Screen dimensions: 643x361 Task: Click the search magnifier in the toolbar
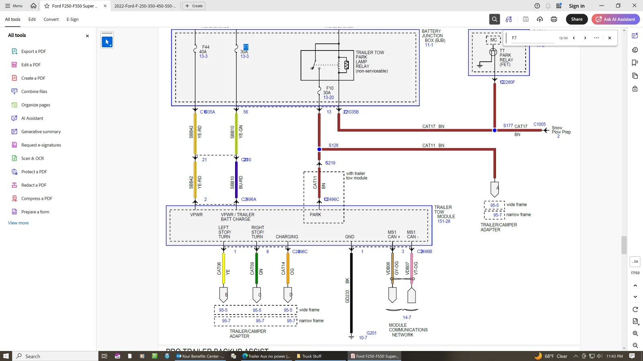[x=495, y=19]
